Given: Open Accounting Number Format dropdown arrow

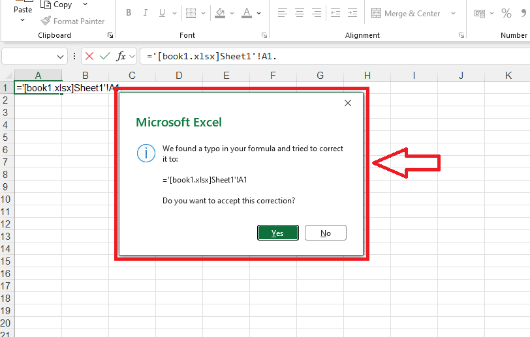Looking at the screenshot, I should (491, 13).
